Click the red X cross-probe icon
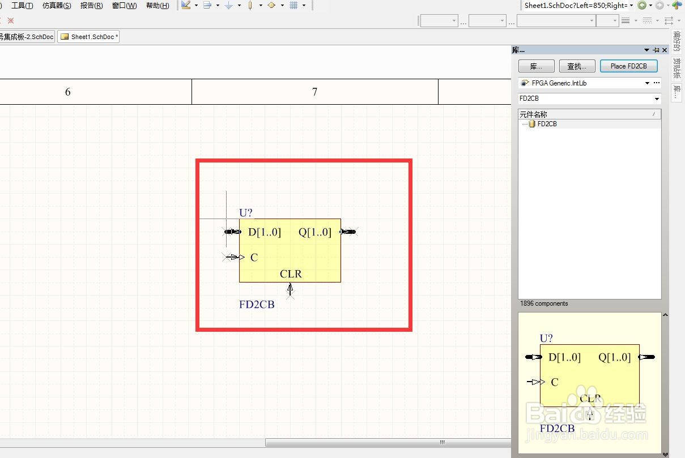 (10, 20)
